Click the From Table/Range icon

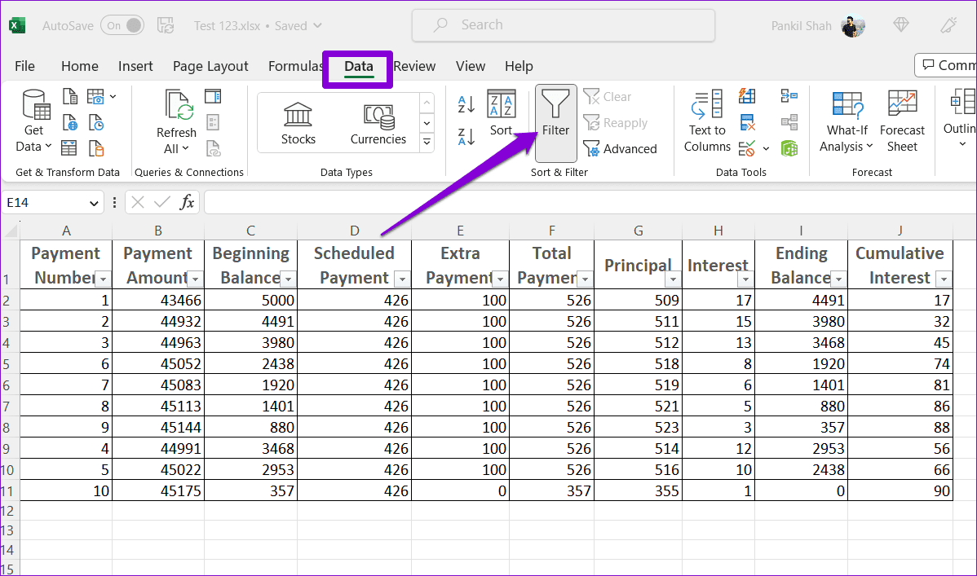[x=69, y=148]
